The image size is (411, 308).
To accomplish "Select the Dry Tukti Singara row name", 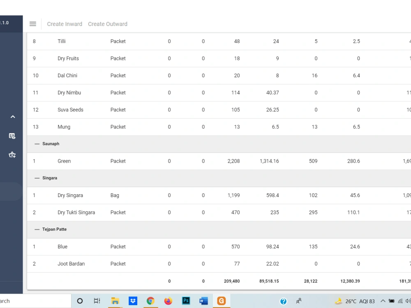I will (76, 212).
